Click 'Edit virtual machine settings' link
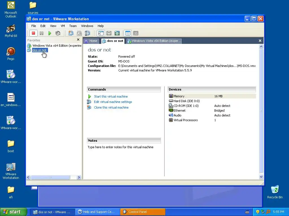Image resolution: width=289 pixels, height=216 pixels. [x=113, y=102]
